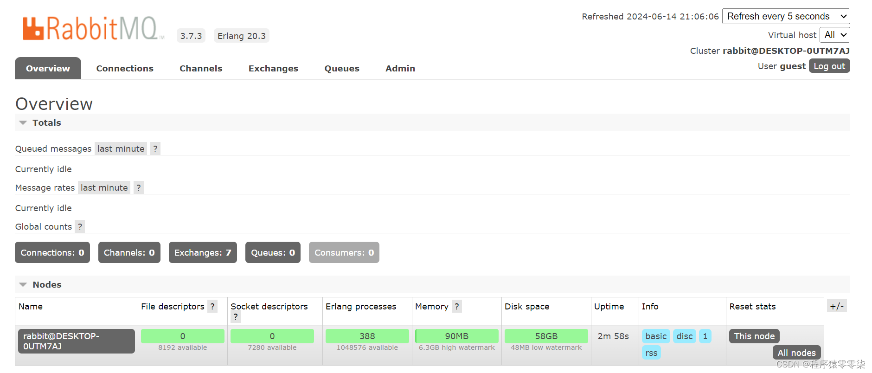The height and width of the screenshot is (373, 872).
Task: Change Message rates last minute range
Action: click(x=104, y=188)
